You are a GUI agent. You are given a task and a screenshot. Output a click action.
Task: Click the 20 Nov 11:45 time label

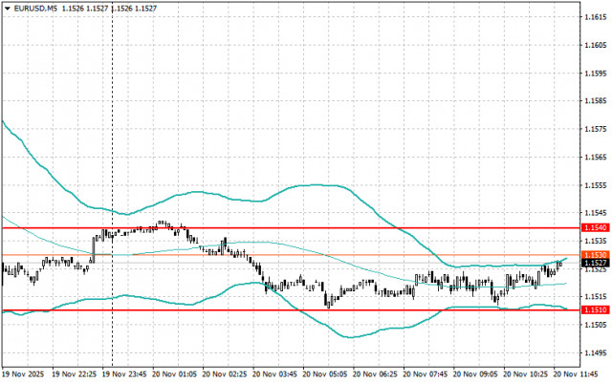click(x=576, y=374)
